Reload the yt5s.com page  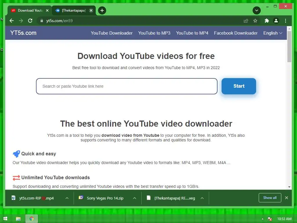click(x=30, y=21)
